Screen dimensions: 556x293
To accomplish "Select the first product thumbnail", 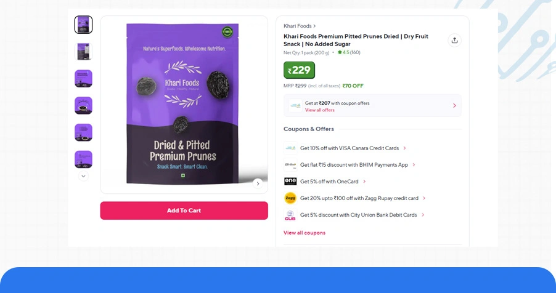I will pyautogui.click(x=83, y=25).
